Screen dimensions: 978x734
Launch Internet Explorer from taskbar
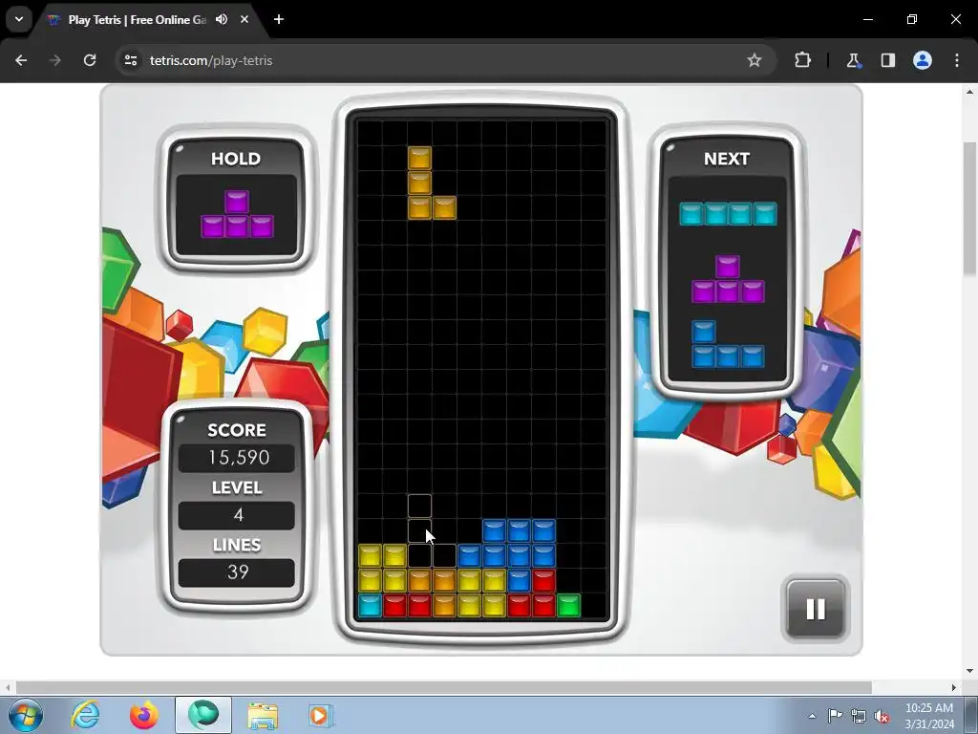[85, 715]
